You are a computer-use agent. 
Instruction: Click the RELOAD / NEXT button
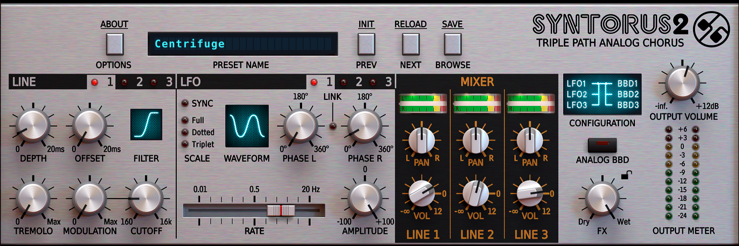411,44
